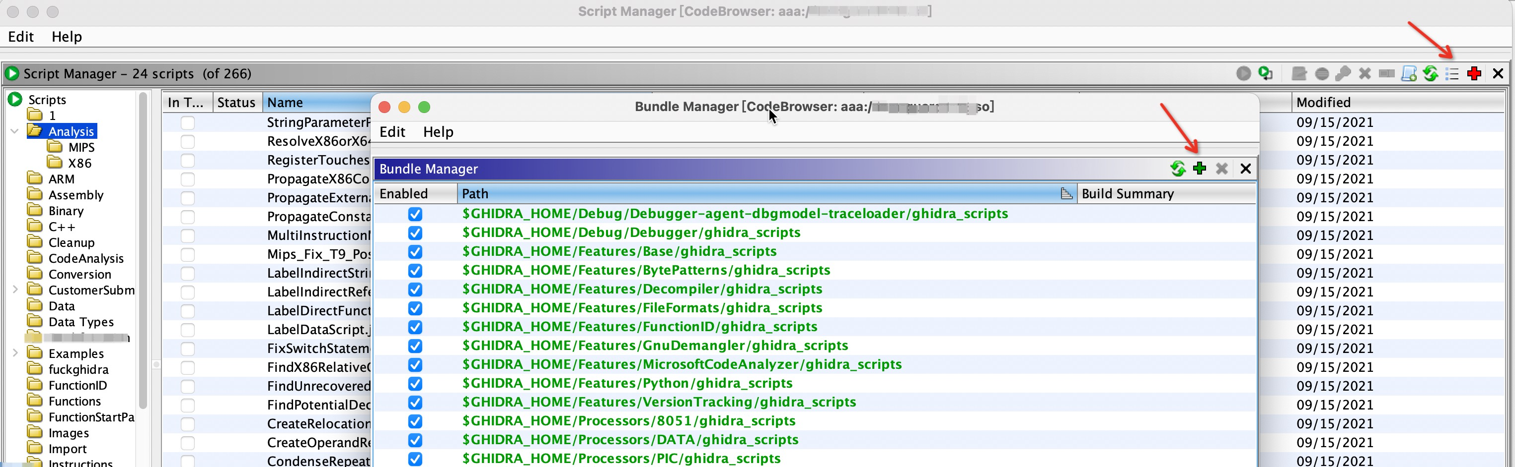The image size is (1515, 467).
Task: Disable the Features/Python ghidra_scripts bundle
Action: 415,384
